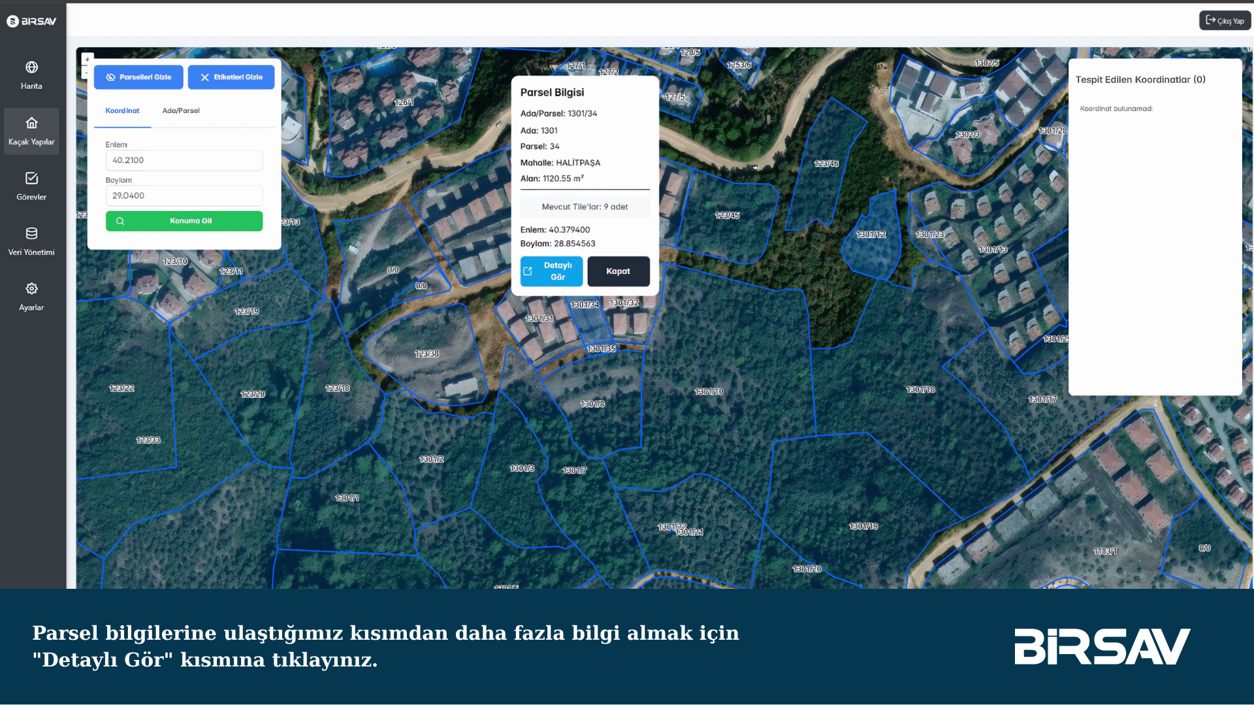Click parcel label 123/11 on map

click(231, 272)
